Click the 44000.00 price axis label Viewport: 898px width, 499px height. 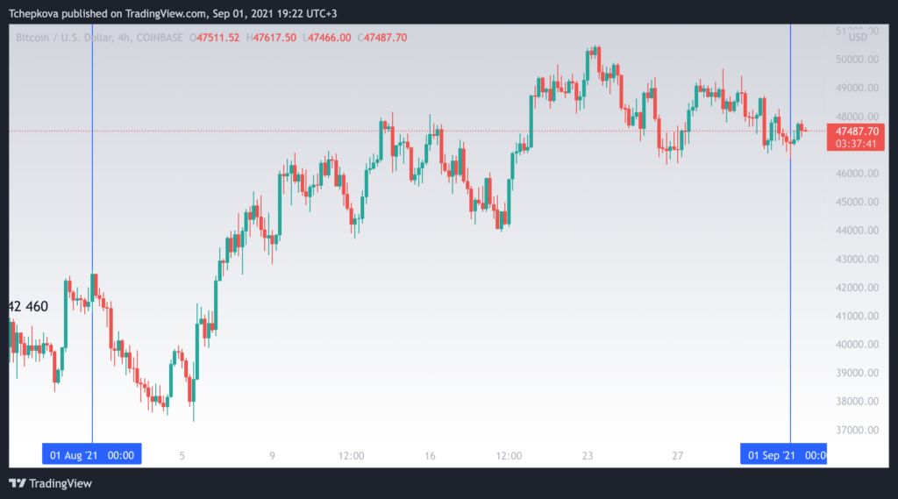click(x=858, y=231)
